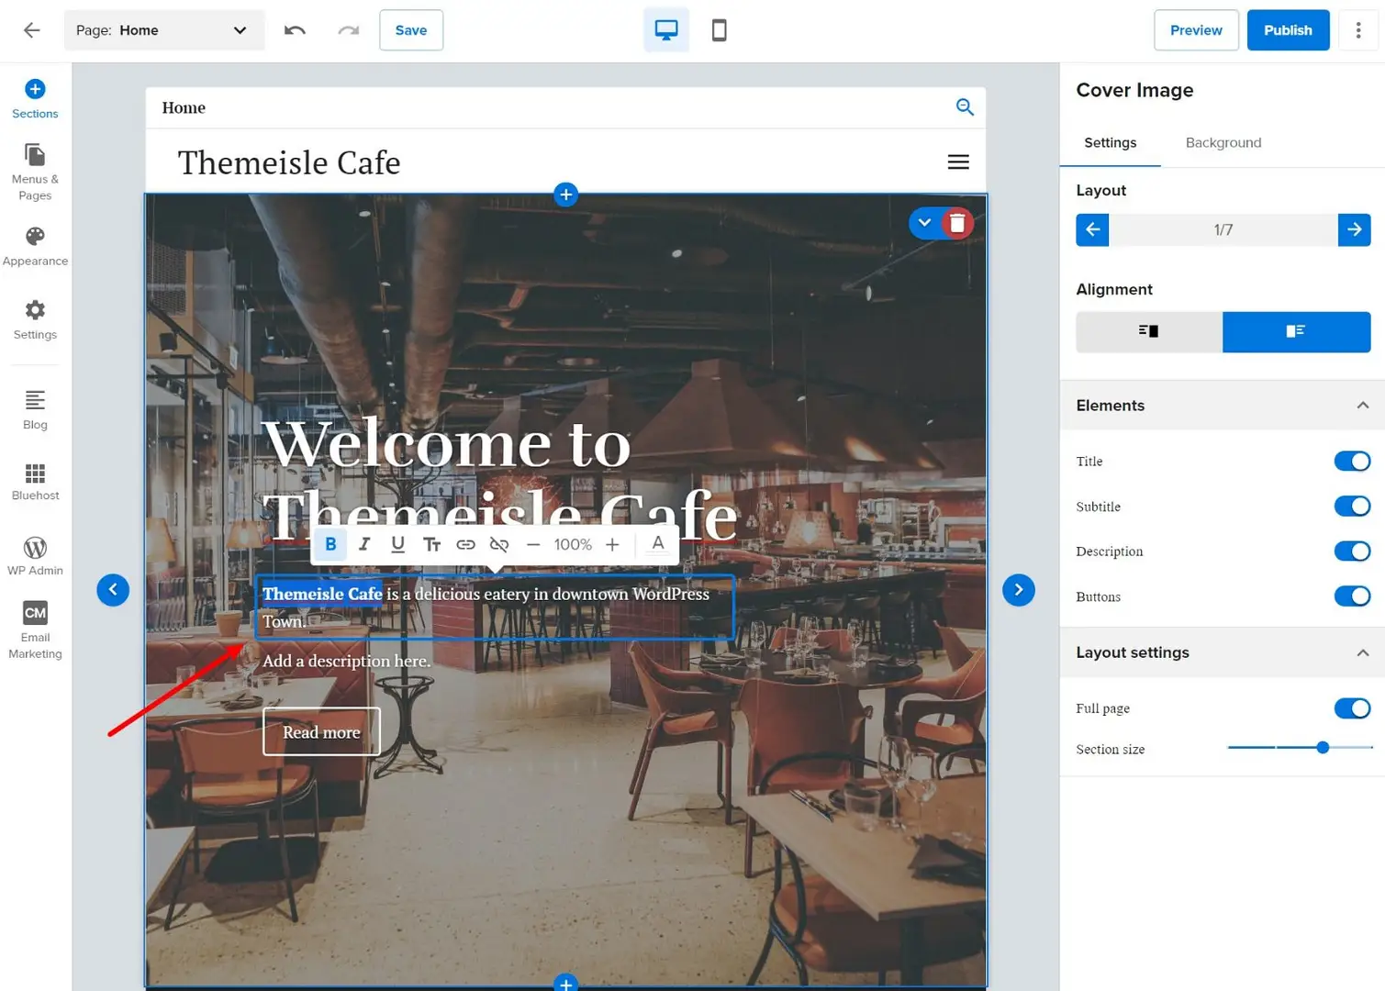Screen dimensions: 1385x991
Task: Open hamburger menu in site header
Action: tap(958, 162)
